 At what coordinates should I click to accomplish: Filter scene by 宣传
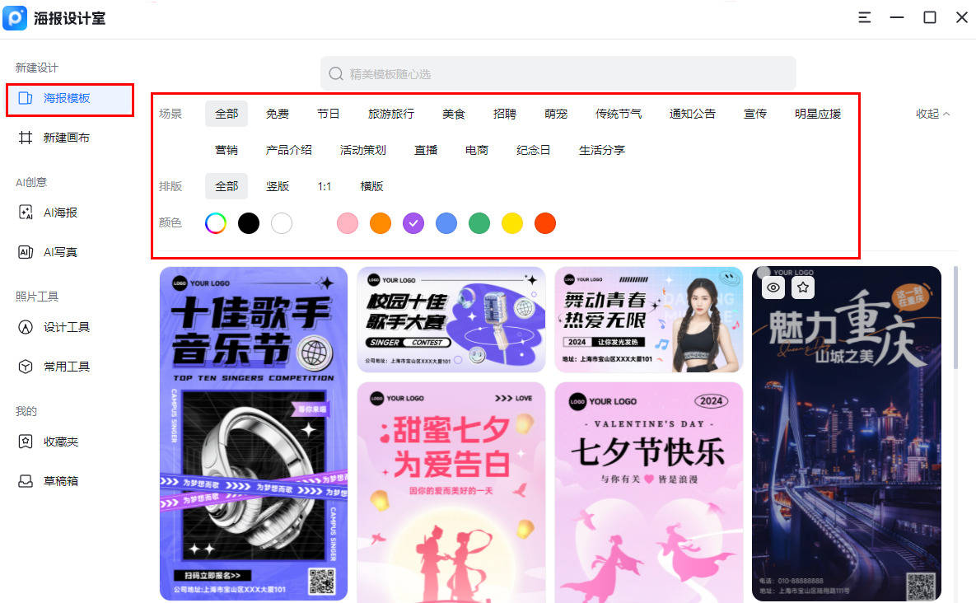point(755,114)
